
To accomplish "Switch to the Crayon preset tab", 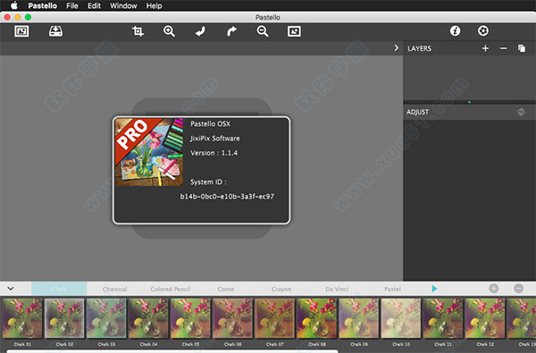I will (x=281, y=289).
